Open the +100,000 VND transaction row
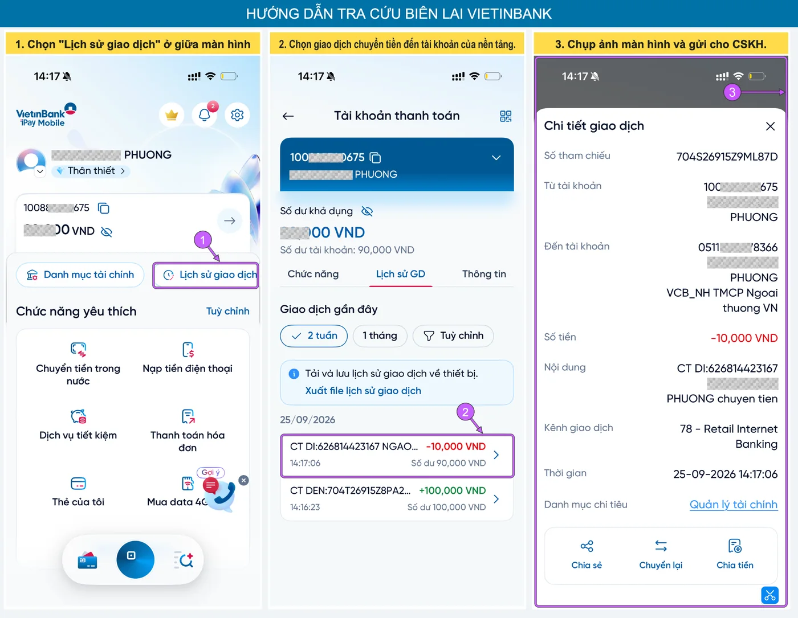The image size is (798, 618). pyautogui.click(x=397, y=499)
